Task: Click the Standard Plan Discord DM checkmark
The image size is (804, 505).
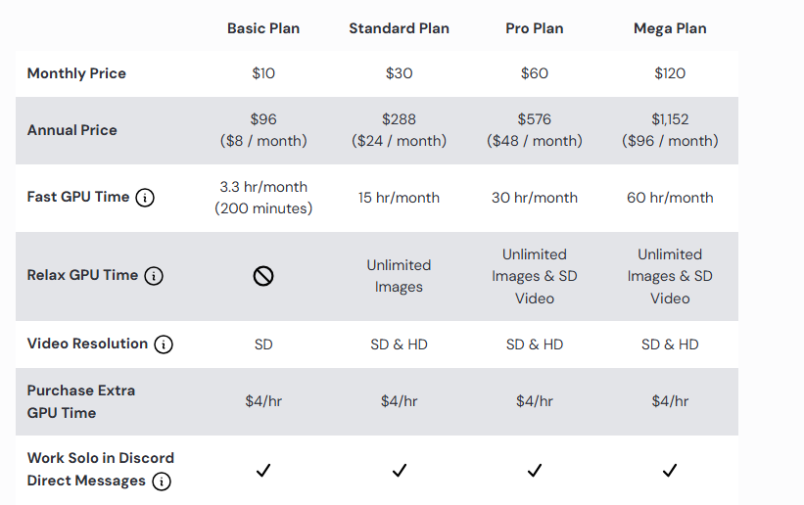Action: tap(399, 471)
